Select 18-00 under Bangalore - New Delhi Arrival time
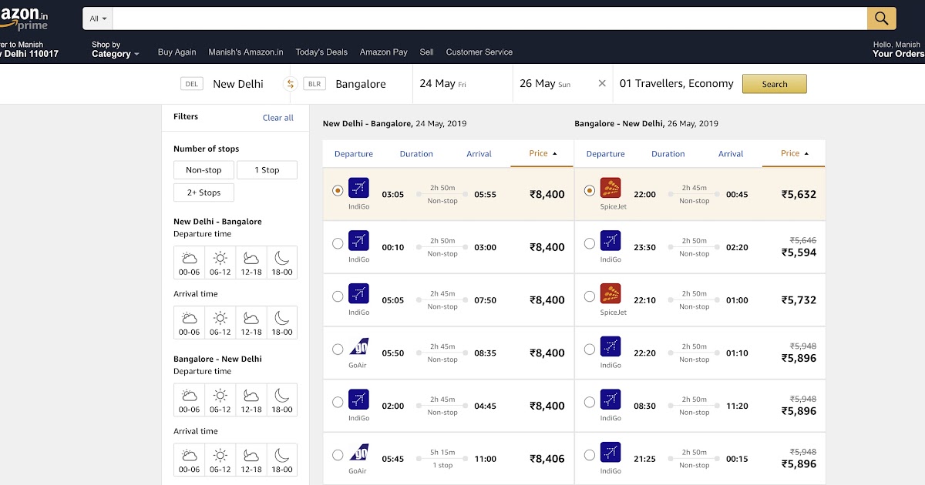This screenshot has width=925, height=485. click(282, 460)
